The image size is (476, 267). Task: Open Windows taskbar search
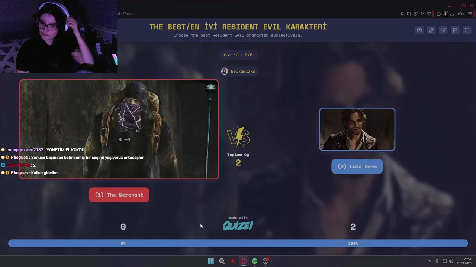click(222, 261)
